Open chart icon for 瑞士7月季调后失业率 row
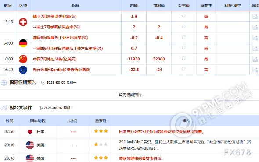The height and width of the screenshot is (162, 259). pos(255,27)
